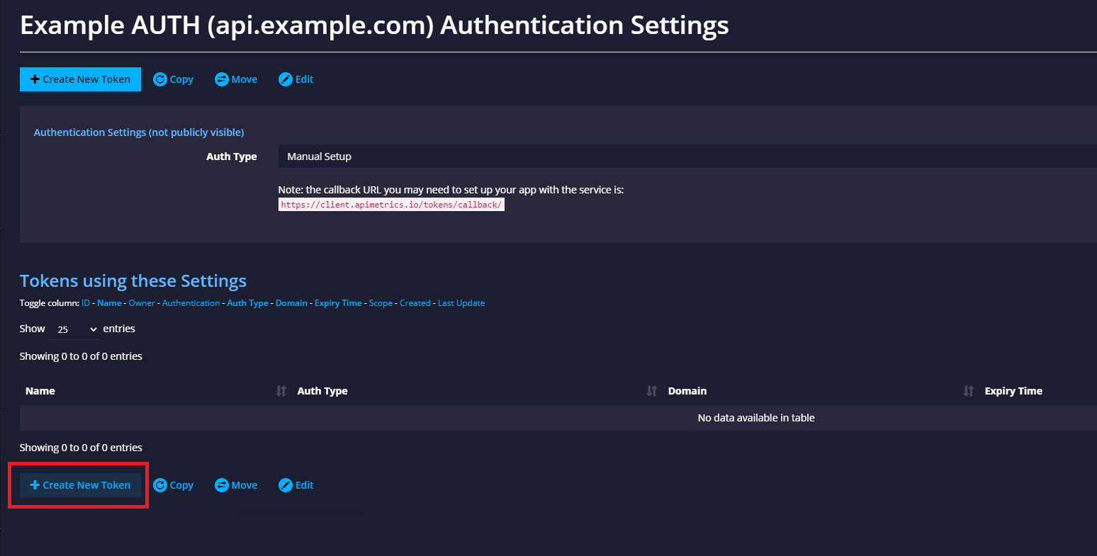The image size is (1097, 556).
Task: Open the Auth Type Manual Setup field
Action: pyautogui.click(x=687, y=157)
